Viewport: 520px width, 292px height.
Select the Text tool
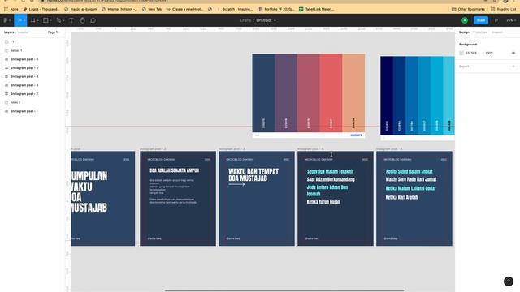pyautogui.click(x=71, y=20)
